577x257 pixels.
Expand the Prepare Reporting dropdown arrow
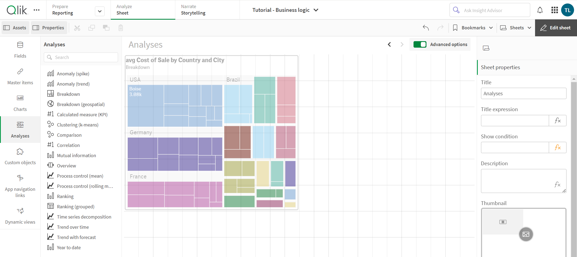point(100,11)
